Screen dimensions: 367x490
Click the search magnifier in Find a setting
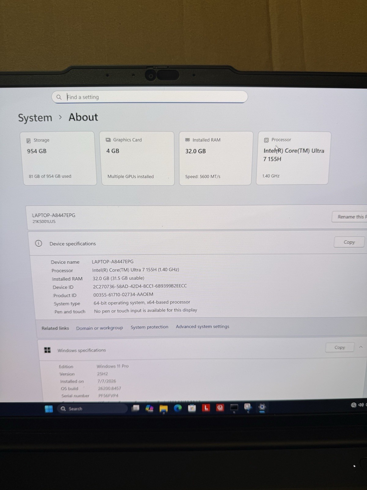59,97
